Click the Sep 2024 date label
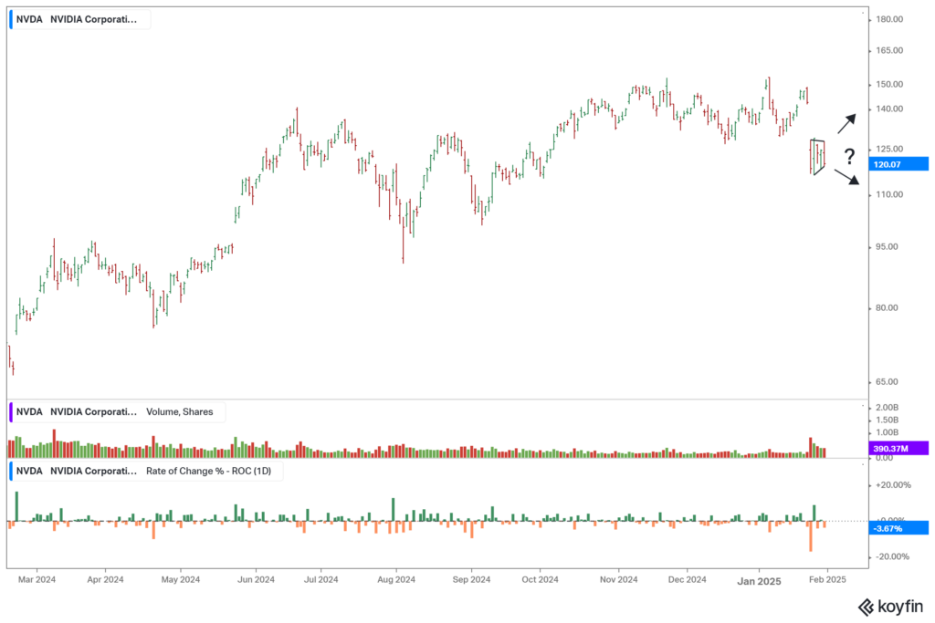The image size is (935, 623). [x=472, y=579]
